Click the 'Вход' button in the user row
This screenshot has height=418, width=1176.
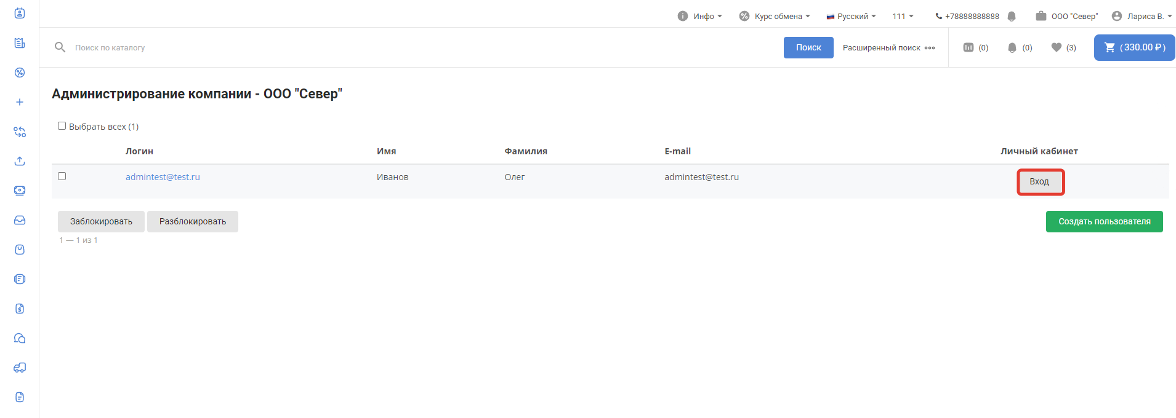(1039, 182)
